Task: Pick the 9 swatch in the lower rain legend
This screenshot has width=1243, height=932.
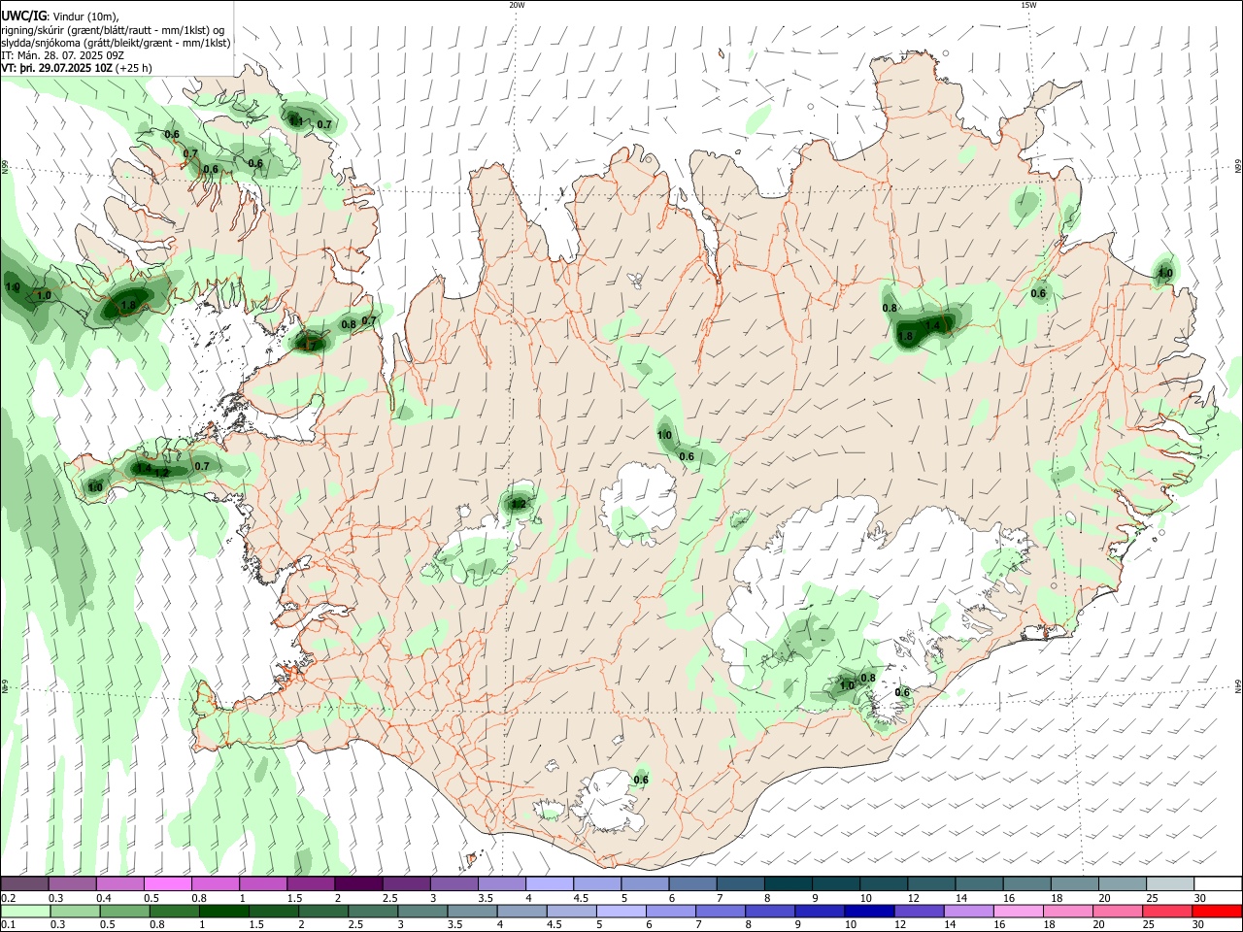Action: point(820,911)
